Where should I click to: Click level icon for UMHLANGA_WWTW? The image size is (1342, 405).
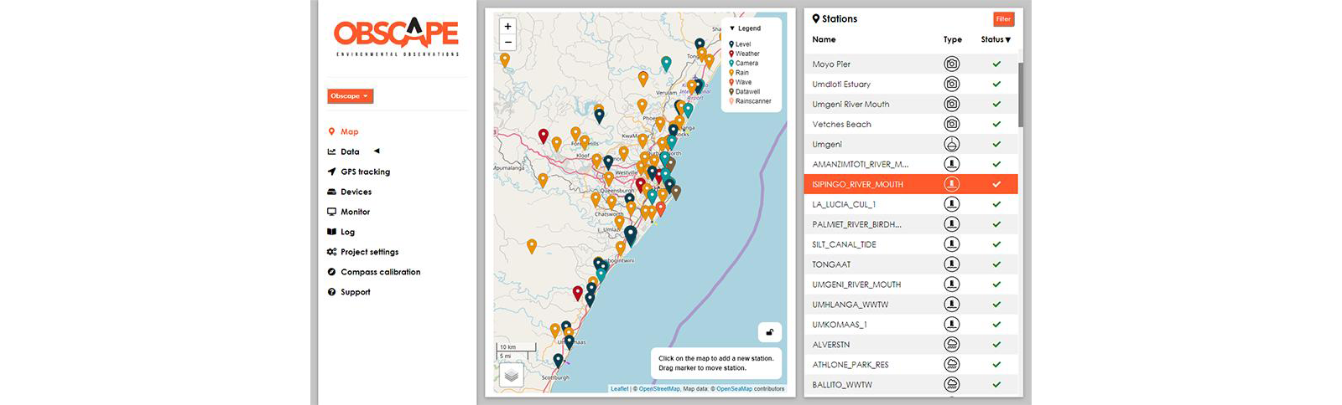(951, 305)
